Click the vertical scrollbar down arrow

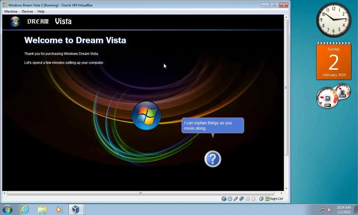[x=286, y=189]
